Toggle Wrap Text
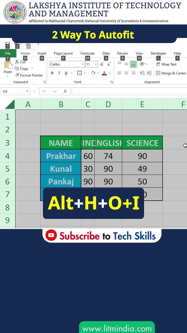 click(x=166, y=64)
